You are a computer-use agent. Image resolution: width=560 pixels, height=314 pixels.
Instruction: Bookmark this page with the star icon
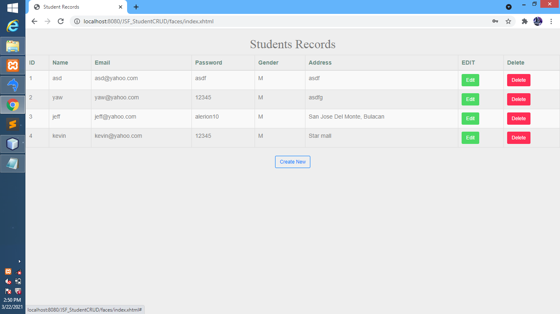click(x=508, y=21)
